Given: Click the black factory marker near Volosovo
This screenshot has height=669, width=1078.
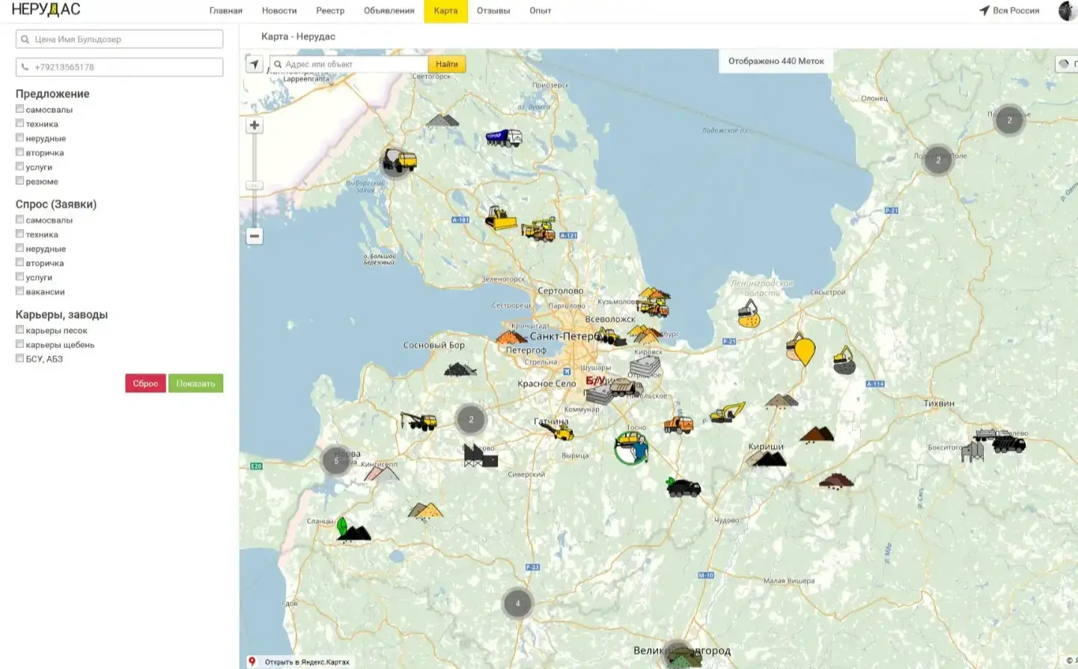Looking at the screenshot, I should pos(479,455).
